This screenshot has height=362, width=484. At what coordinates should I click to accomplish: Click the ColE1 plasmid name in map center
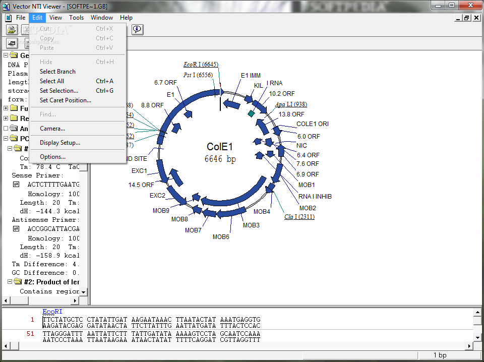[x=219, y=147]
